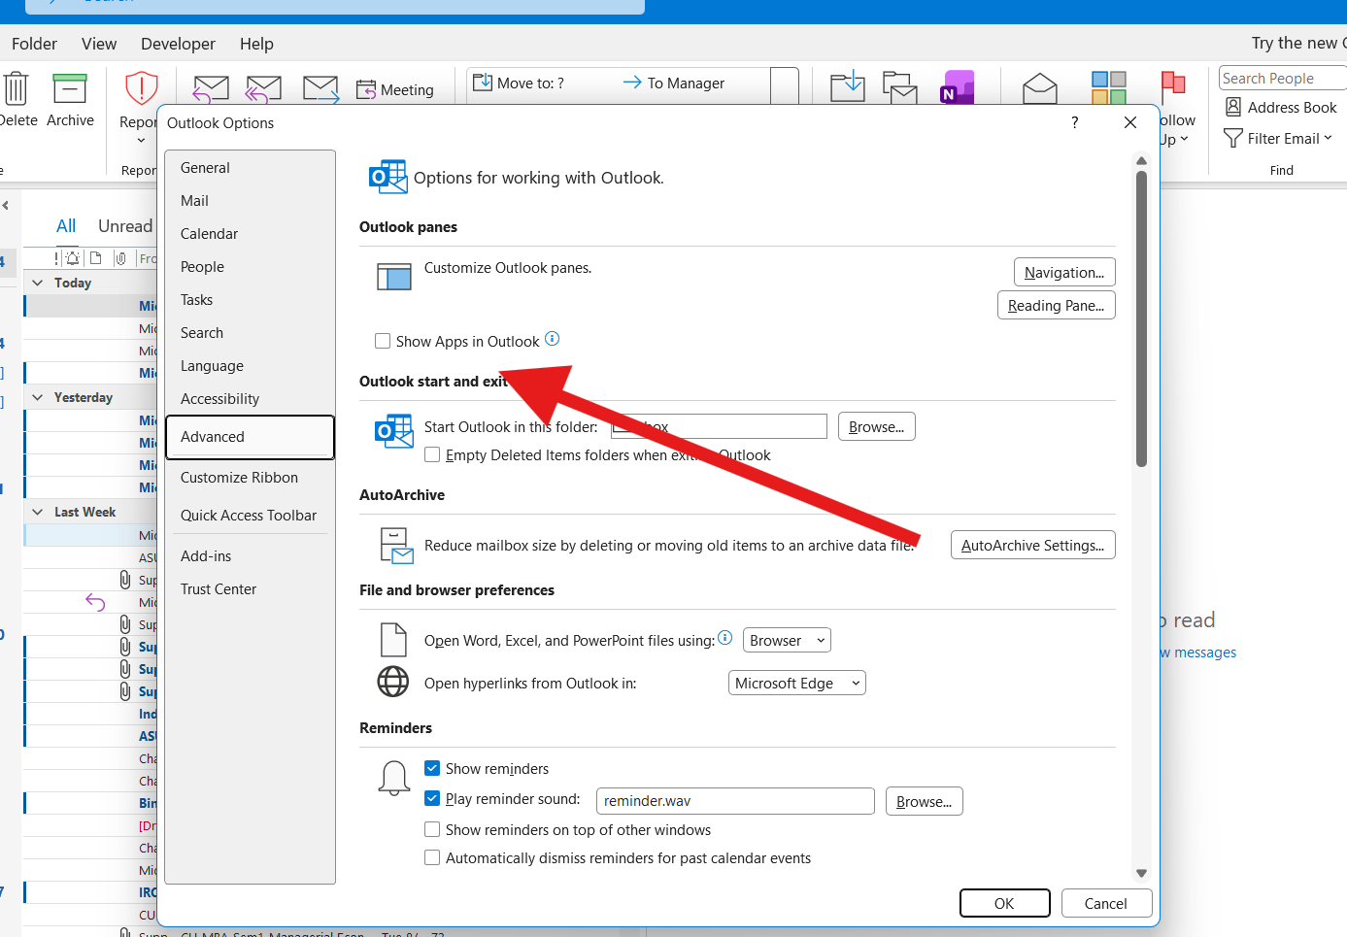
Task: Click the dialog scroll down arrow
Action: [1141, 873]
